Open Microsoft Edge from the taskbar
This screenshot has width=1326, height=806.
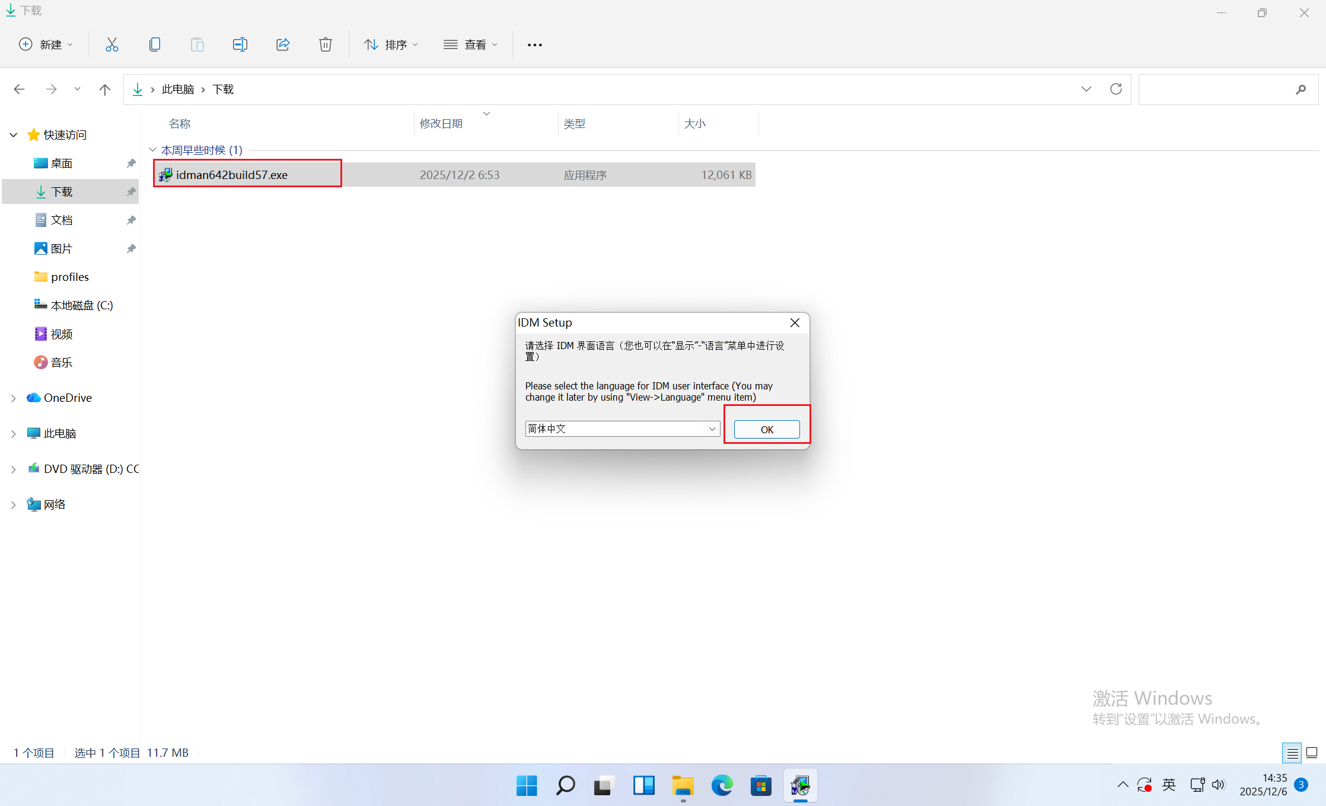click(x=722, y=786)
